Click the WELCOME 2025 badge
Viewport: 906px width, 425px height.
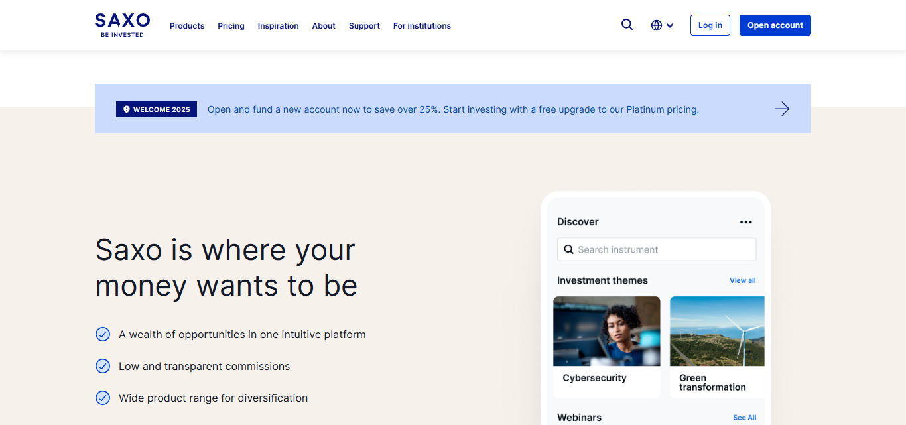(x=157, y=109)
